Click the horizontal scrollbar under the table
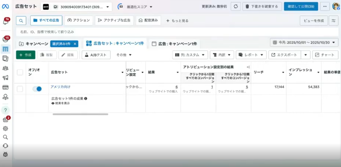This screenshot has height=167, width=341. click(80, 114)
